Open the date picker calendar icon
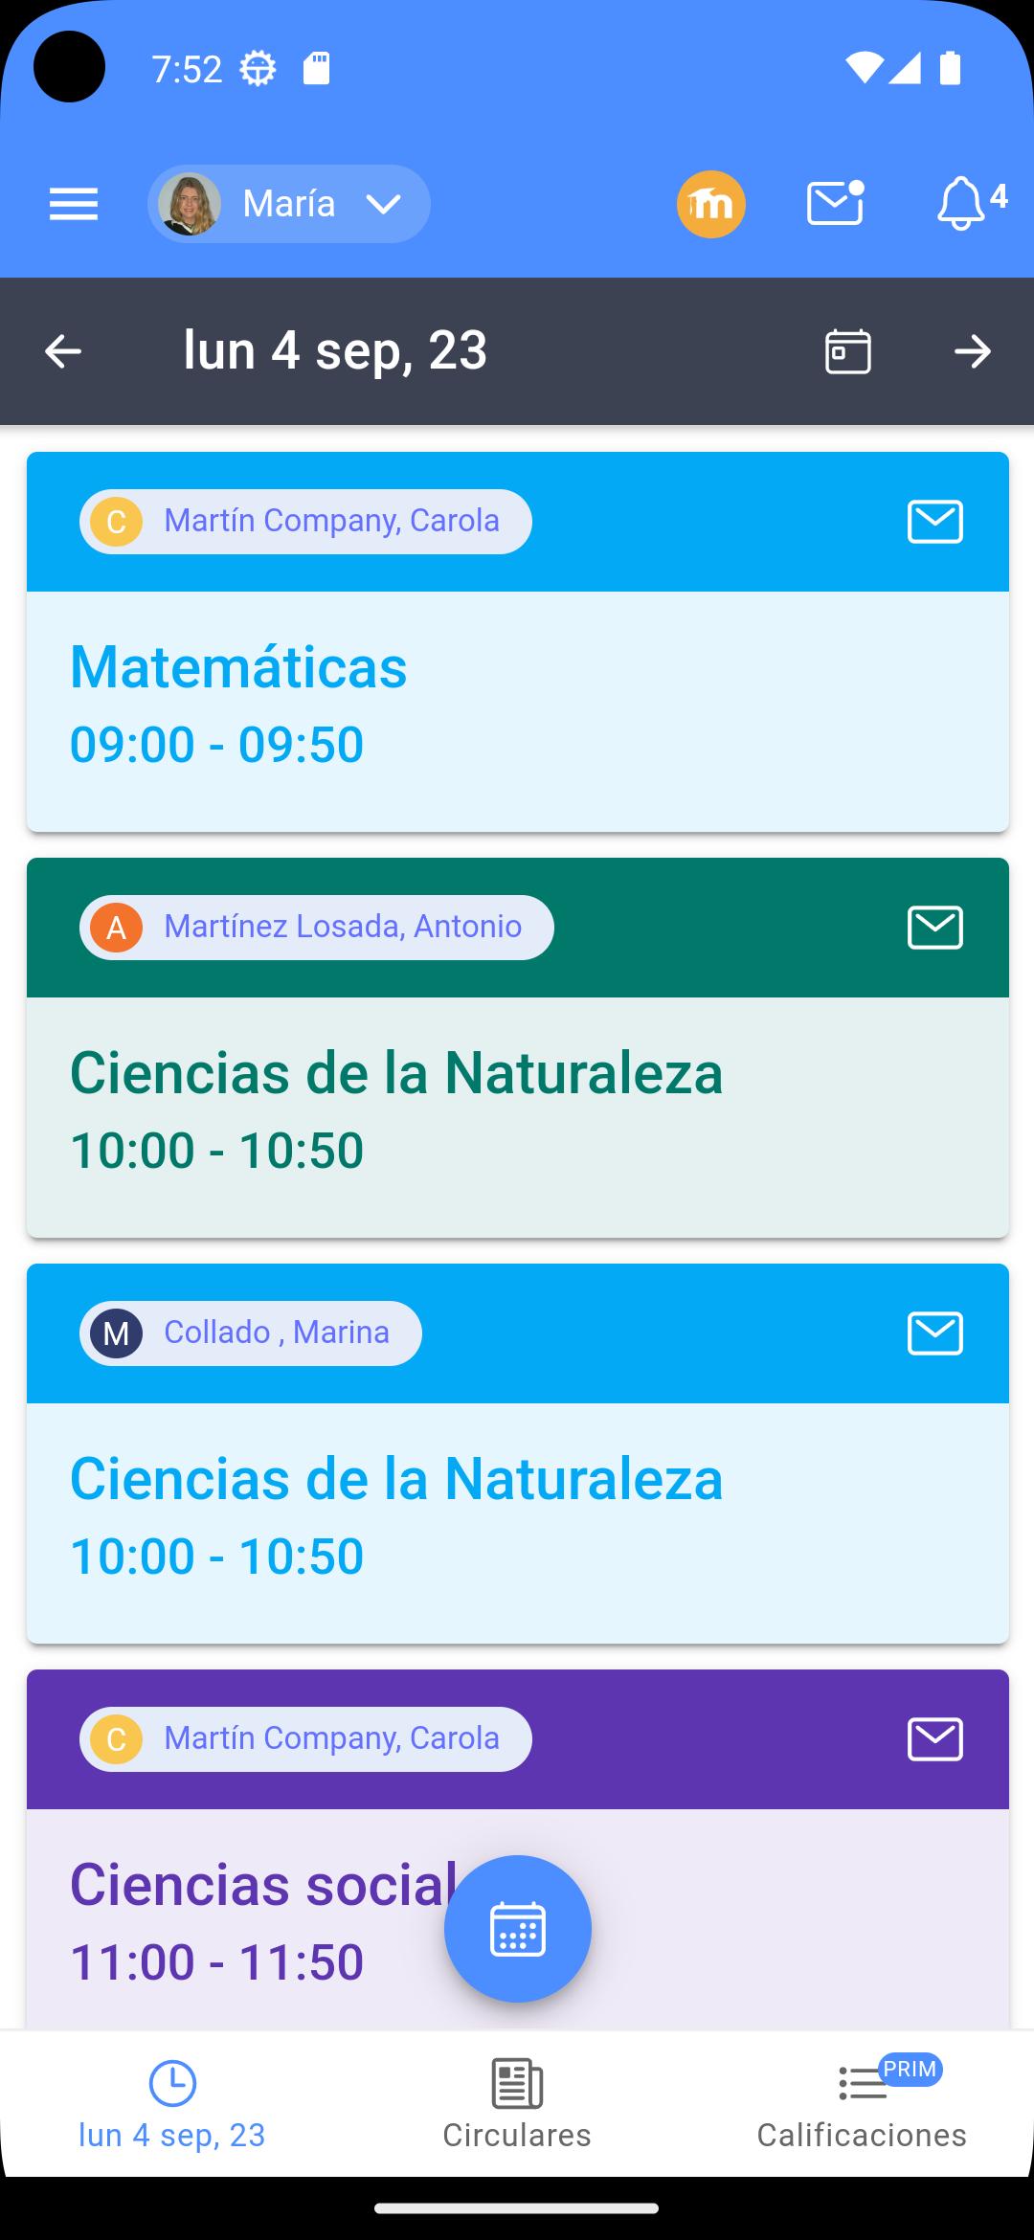Screen dimensions: 1034x2240 [848, 351]
